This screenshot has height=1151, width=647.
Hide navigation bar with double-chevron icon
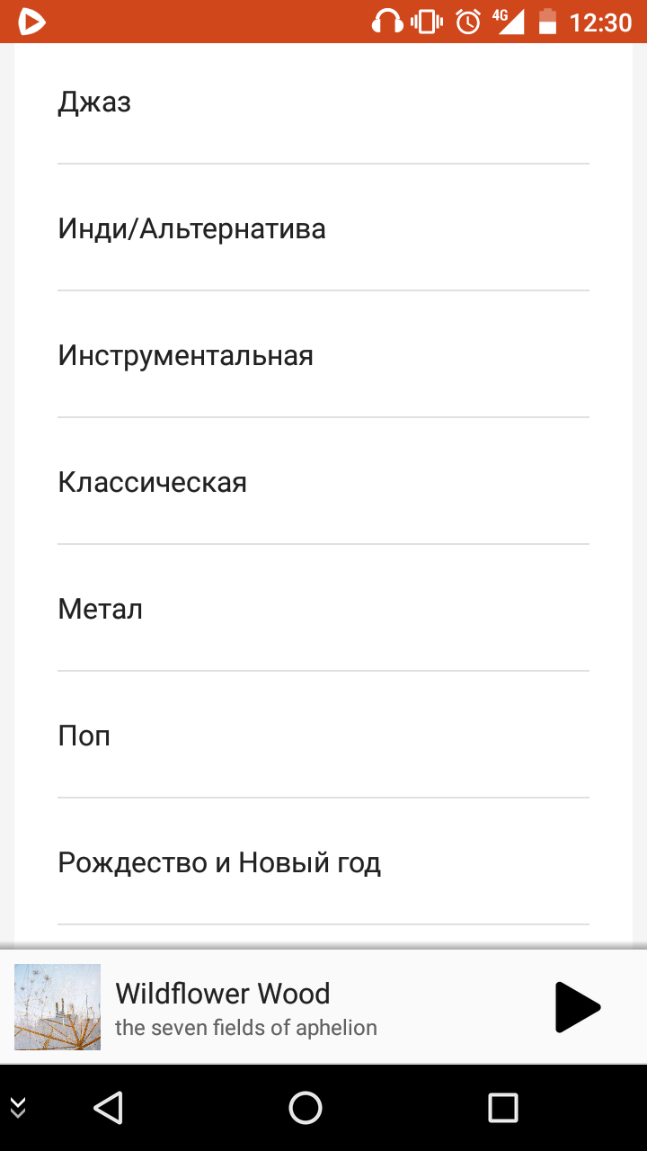pyautogui.click(x=18, y=1108)
